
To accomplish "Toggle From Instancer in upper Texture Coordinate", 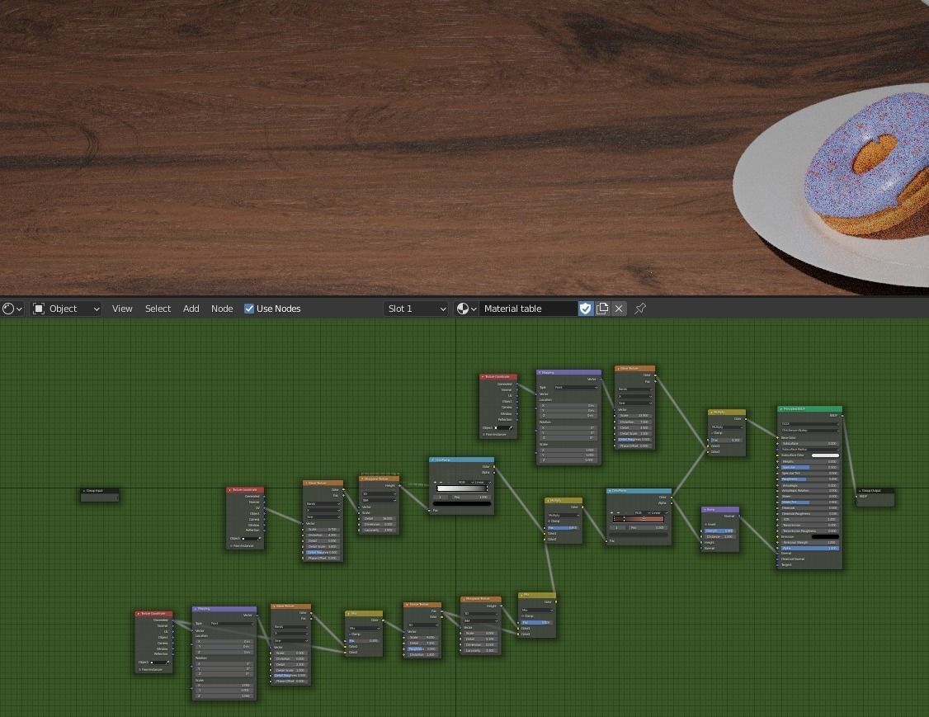I will [484, 434].
